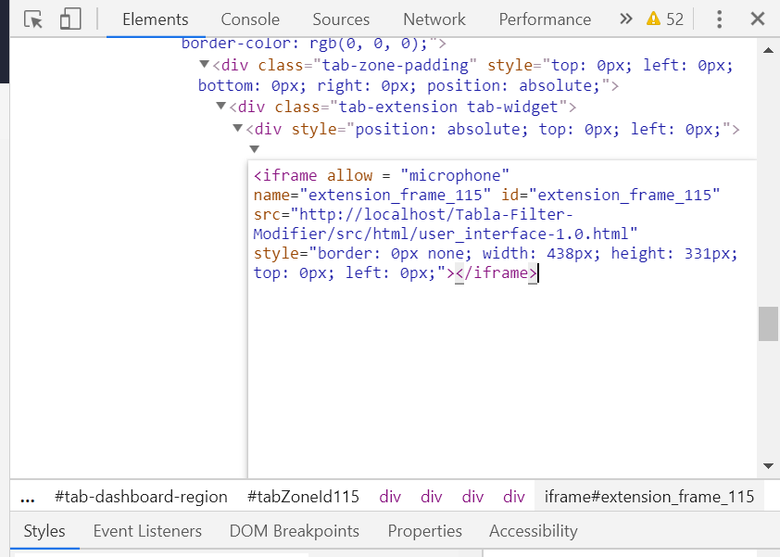The image size is (780, 557).
Task: Collapse the tab-zone-padding div element
Action: point(204,66)
